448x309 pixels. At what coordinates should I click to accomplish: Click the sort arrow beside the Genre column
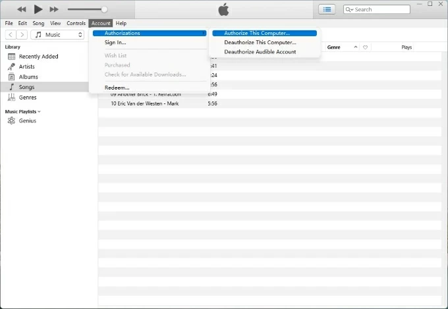tap(356, 47)
